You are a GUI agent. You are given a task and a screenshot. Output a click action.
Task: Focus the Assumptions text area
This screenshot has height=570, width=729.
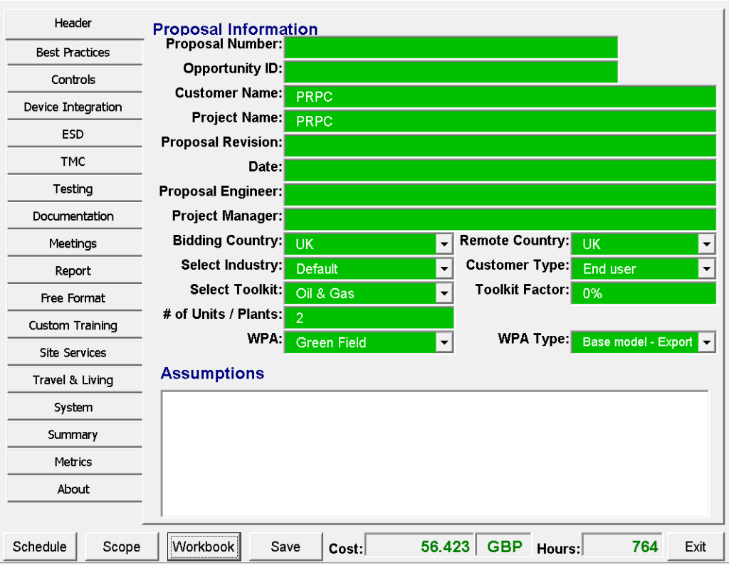pyautogui.click(x=434, y=453)
